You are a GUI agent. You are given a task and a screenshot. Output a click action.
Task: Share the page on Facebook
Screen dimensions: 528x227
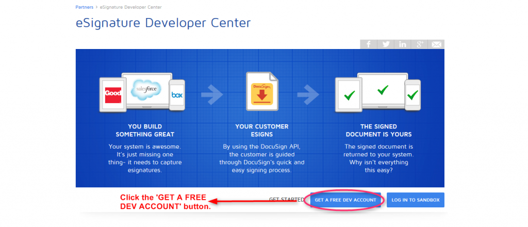coord(368,44)
